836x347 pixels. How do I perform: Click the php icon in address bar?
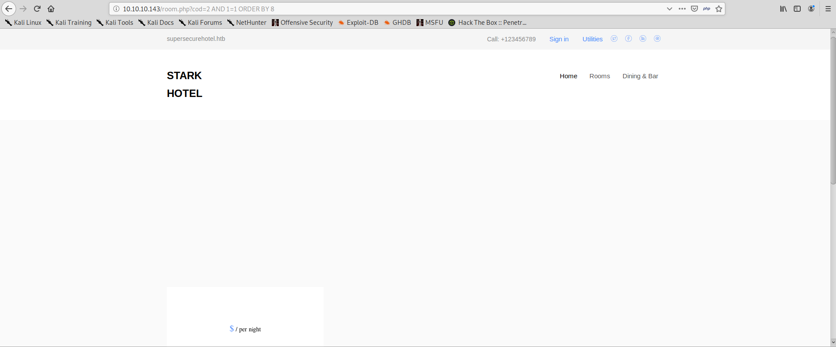click(707, 9)
